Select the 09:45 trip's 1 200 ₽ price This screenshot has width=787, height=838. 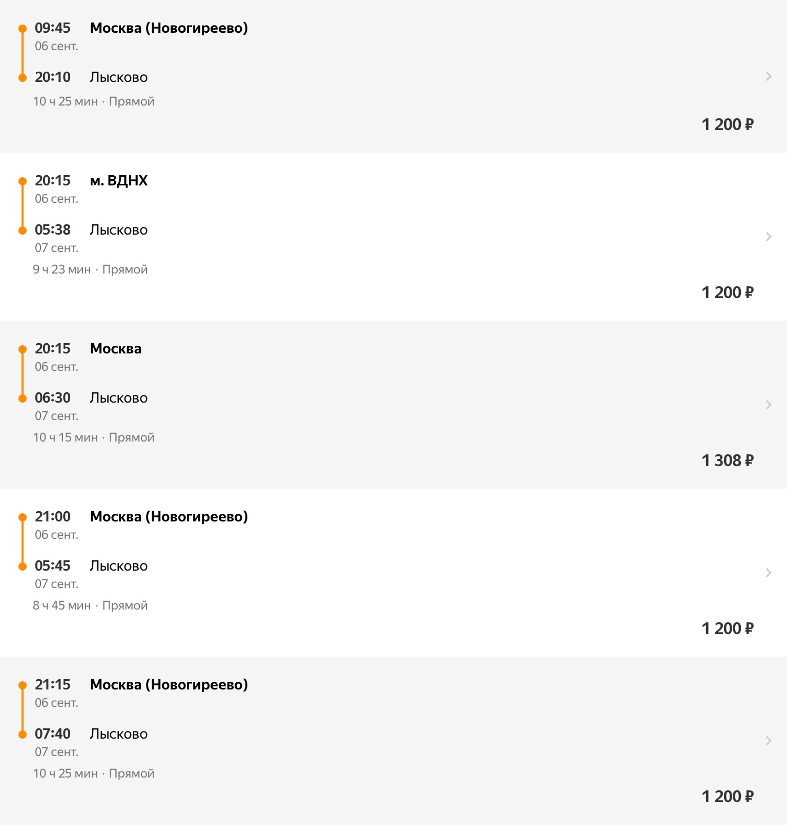click(727, 124)
